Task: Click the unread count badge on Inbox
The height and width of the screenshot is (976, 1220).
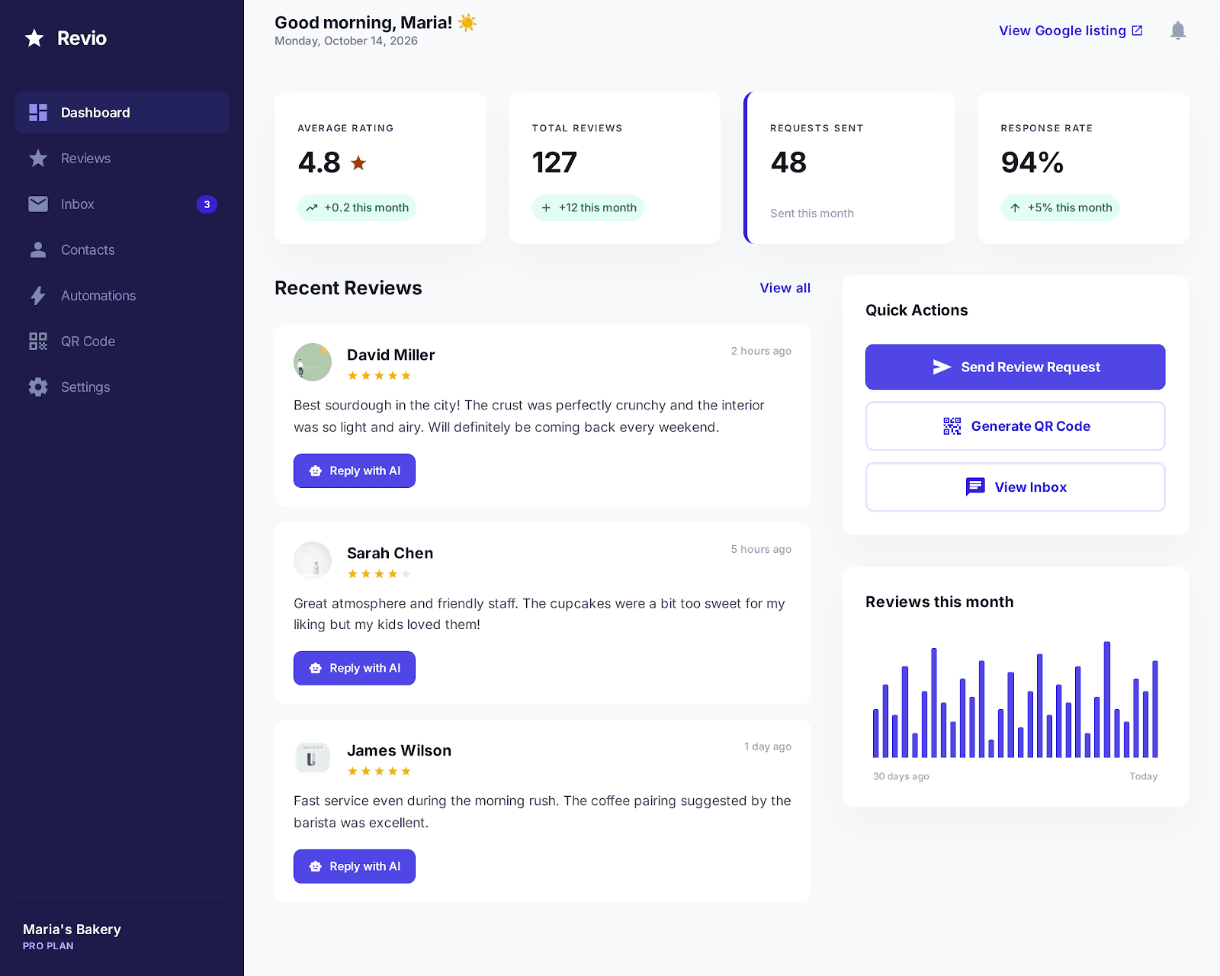Action: pyautogui.click(x=206, y=204)
